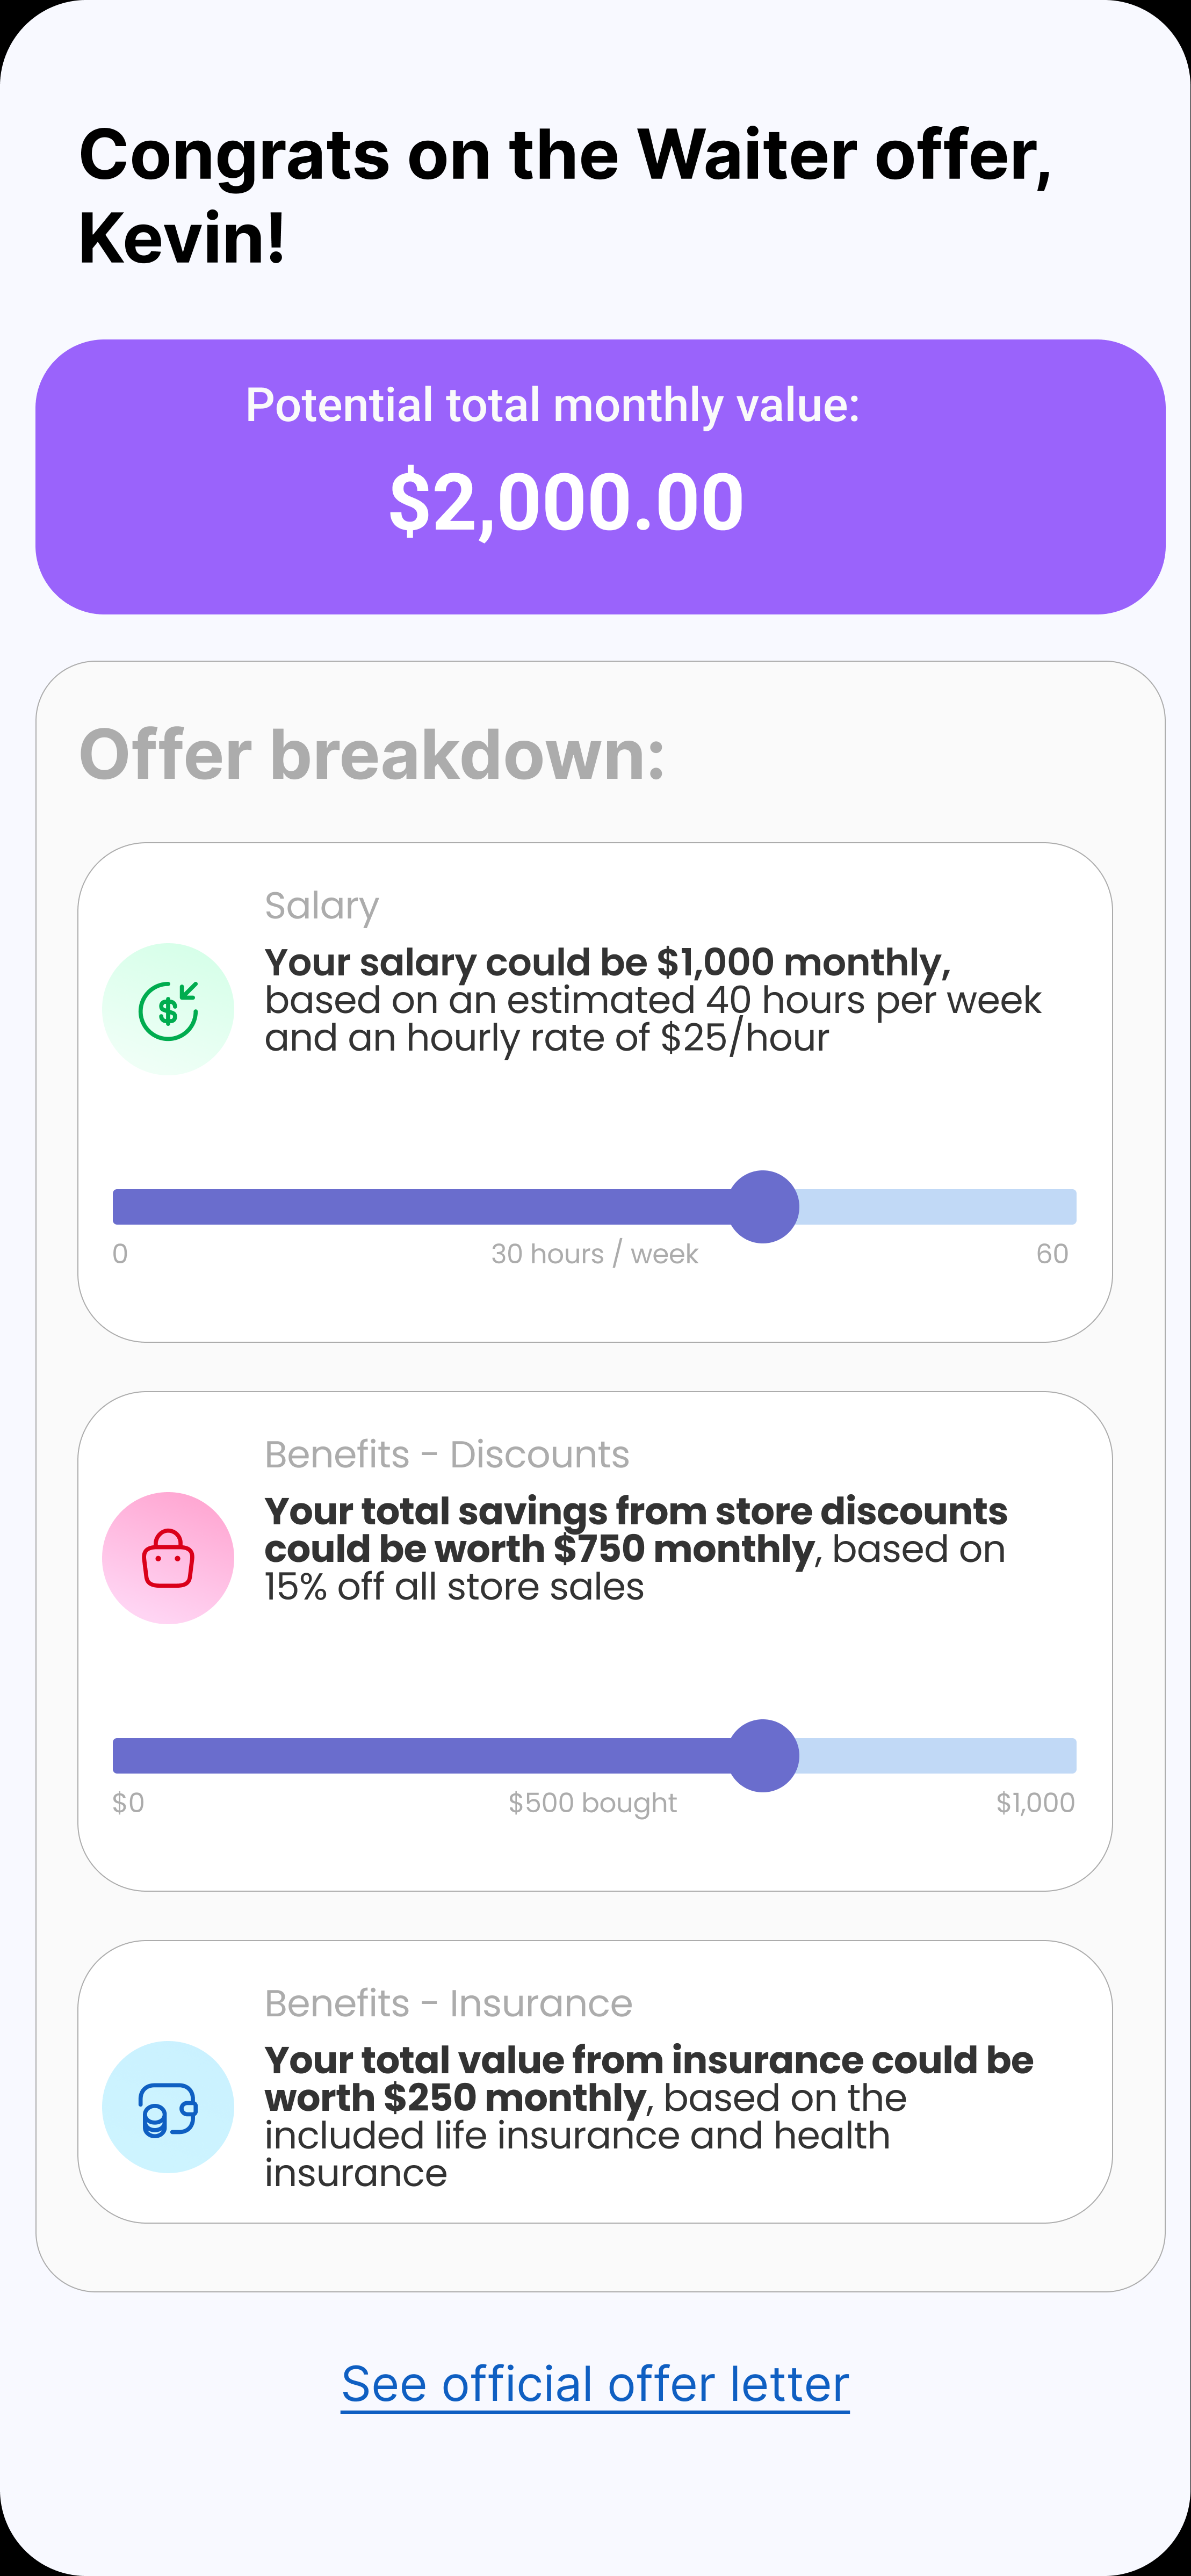Click the green salary dollar icon
This screenshot has height=2576, width=1191.
point(168,1008)
